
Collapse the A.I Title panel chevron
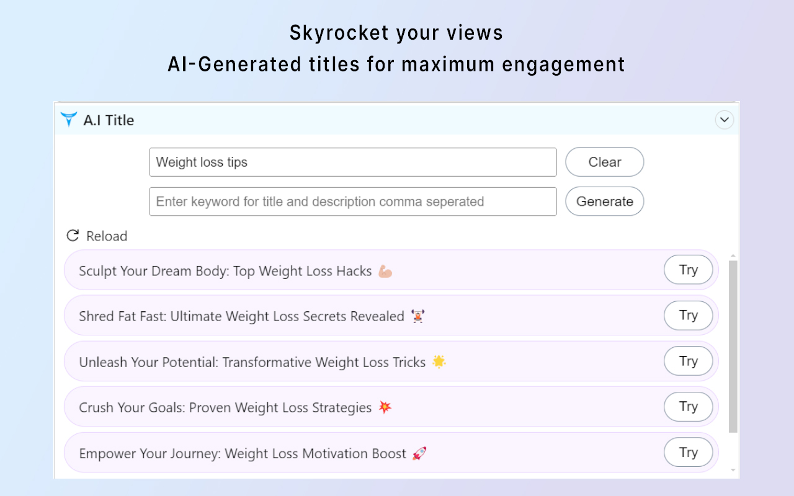(724, 120)
